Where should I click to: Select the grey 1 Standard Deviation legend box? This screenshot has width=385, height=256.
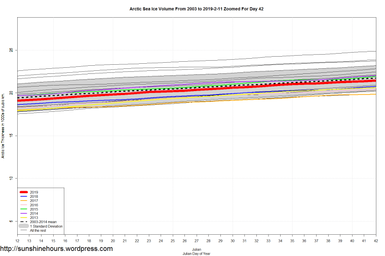pos(23,226)
